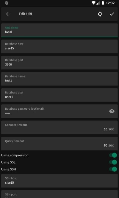Disable the Using compression switch

(113, 155)
